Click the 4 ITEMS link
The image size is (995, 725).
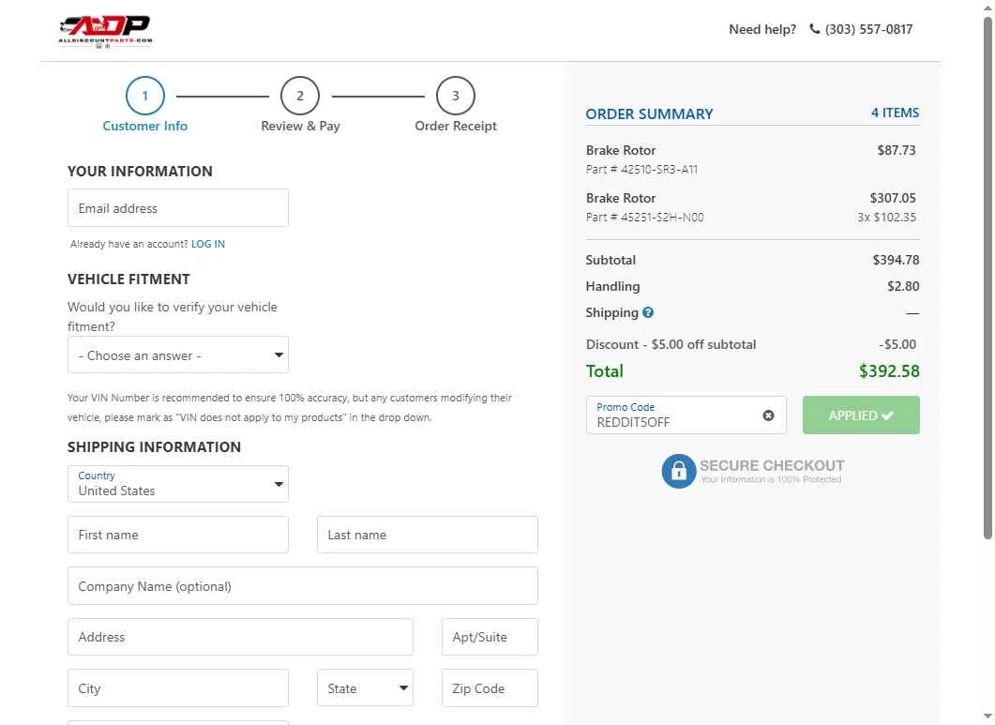895,113
